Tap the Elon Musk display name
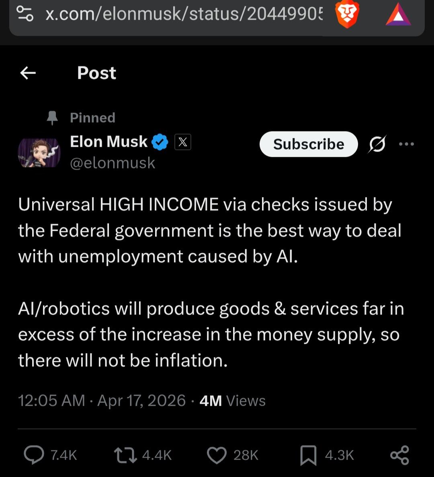This screenshot has height=477, width=434. [108, 142]
